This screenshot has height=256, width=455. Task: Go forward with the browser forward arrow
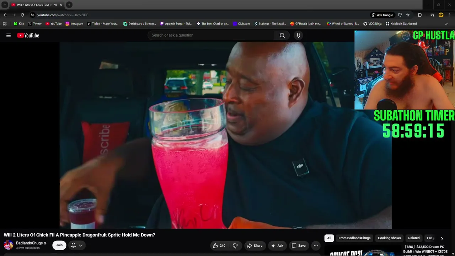click(x=14, y=15)
